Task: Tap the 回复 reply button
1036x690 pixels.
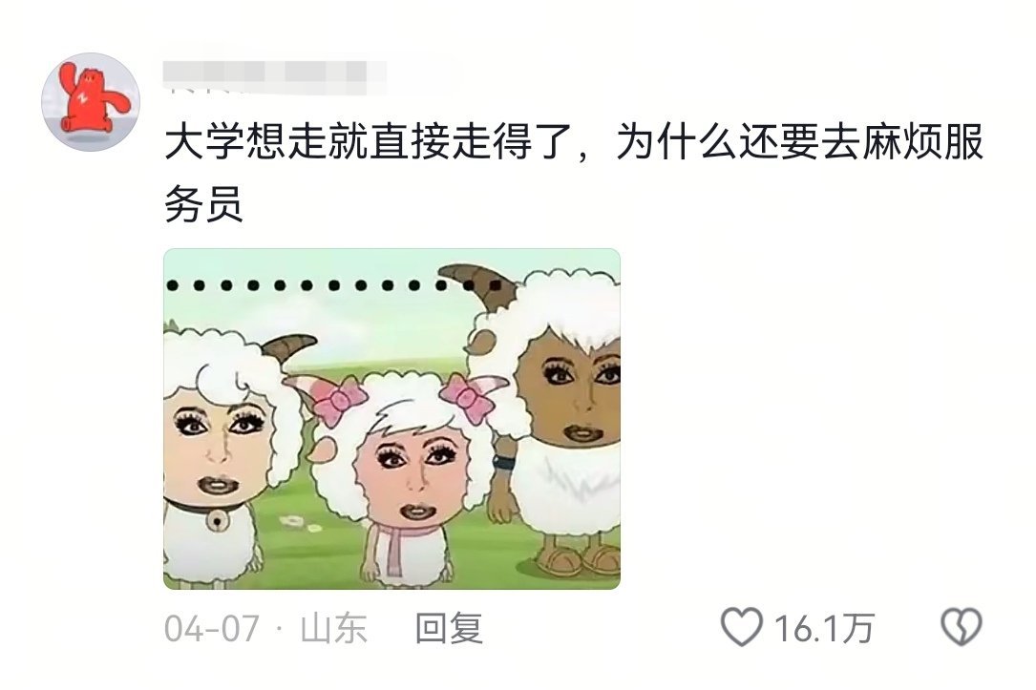Action: [x=449, y=628]
